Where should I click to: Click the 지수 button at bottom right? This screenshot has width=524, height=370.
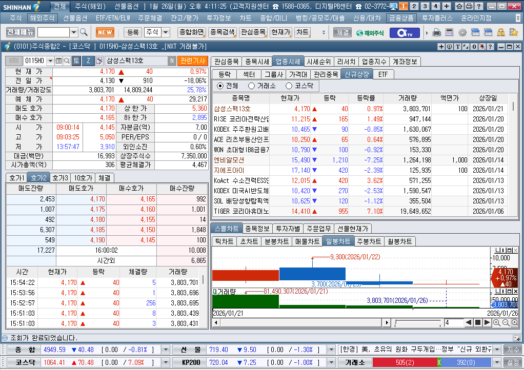click(x=513, y=350)
